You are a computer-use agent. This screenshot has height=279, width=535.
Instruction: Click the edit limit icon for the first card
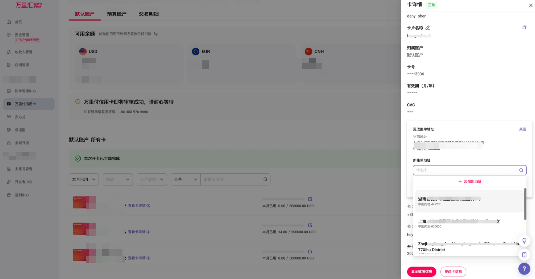[x=310, y=199]
